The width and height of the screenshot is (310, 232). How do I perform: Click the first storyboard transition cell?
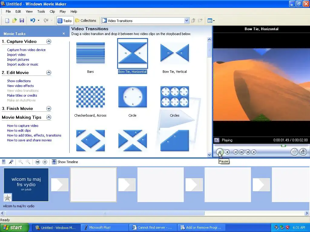tap(60, 185)
